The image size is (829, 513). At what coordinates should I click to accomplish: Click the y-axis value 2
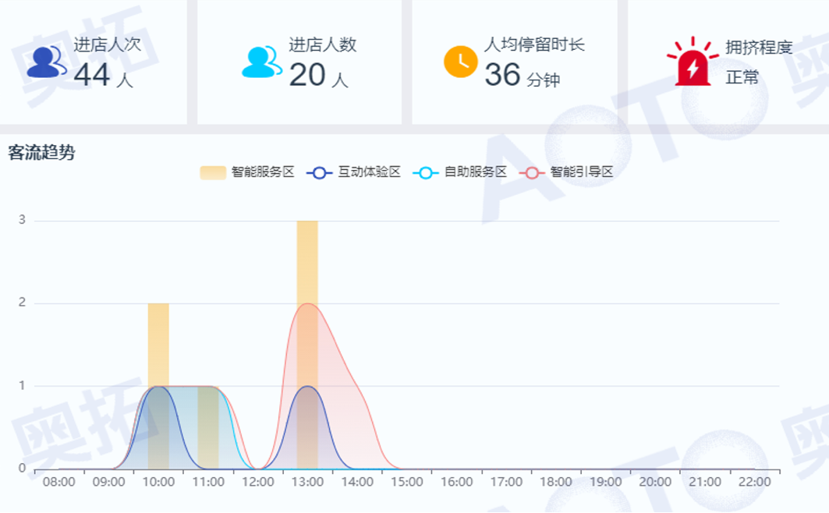pos(22,302)
